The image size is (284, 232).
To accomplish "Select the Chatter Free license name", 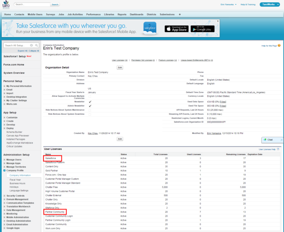I will pyautogui.click(x=51, y=187).
